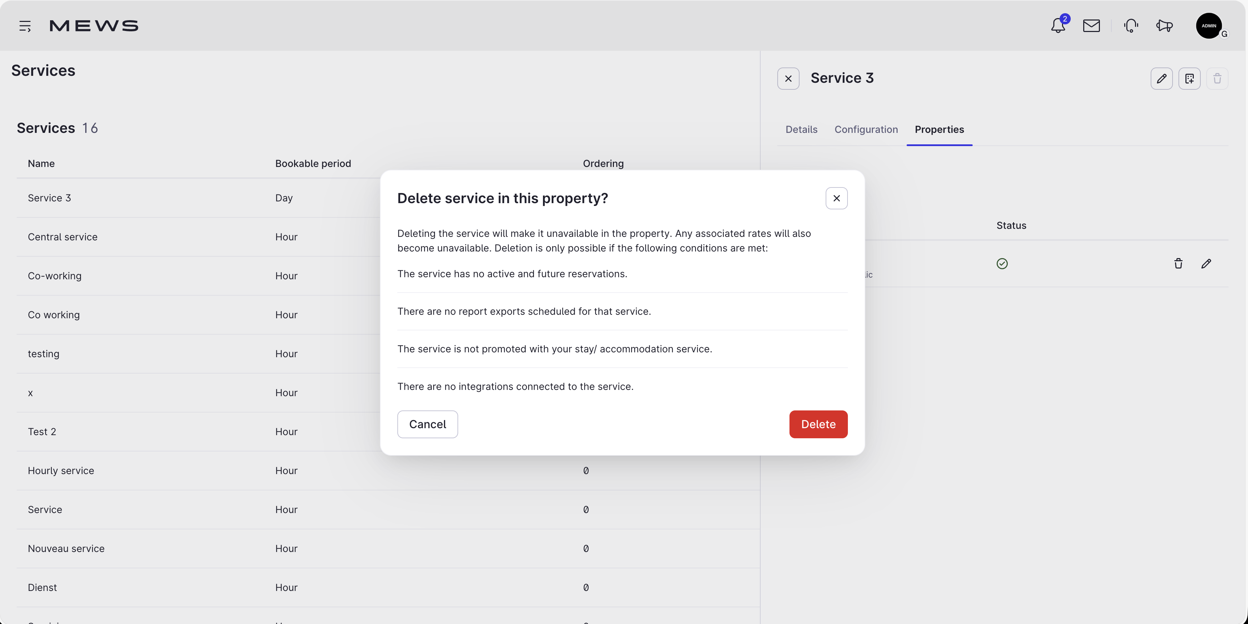
Task: Select the Properties tab
Action: coord(939,129)
